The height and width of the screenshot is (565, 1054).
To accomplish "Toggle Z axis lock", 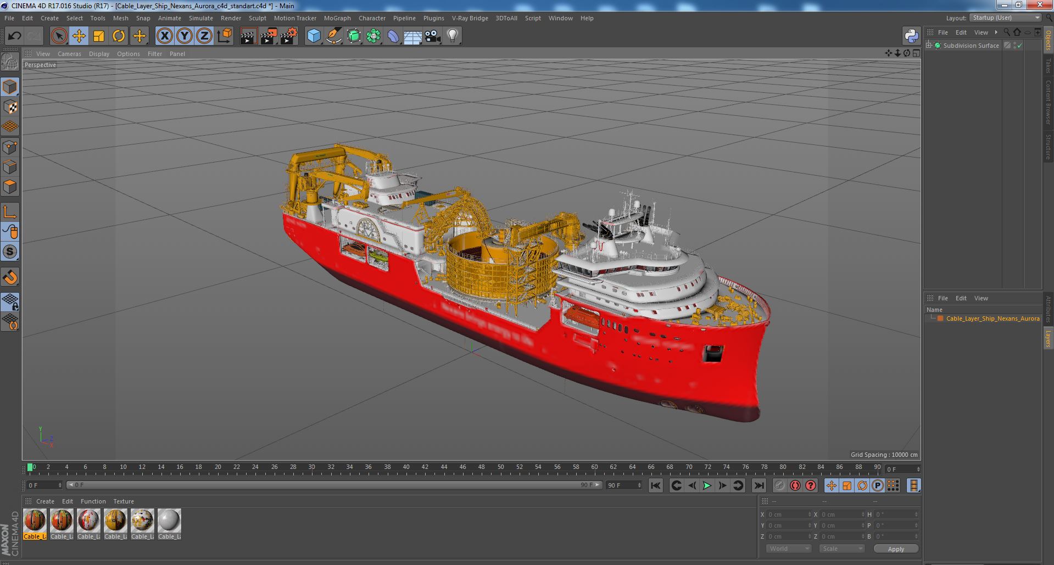I will point(204,36).
